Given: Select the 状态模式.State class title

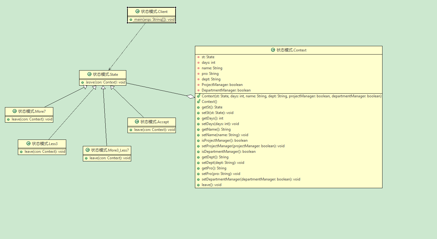Looking at the screenshot, I should [105, 74].
